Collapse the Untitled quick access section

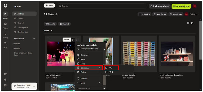pyautogui.click(x=13, y=48)
